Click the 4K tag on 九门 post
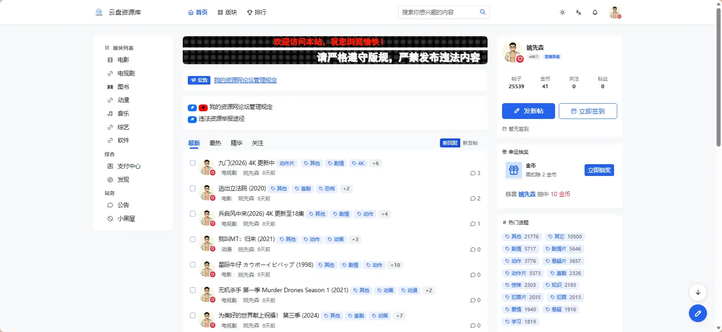This screenshot has width=722, height=332. click(358, 163)
